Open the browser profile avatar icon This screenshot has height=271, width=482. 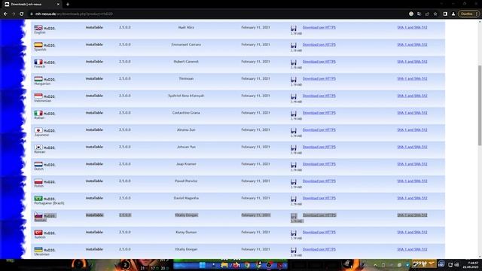click(453, 14)
